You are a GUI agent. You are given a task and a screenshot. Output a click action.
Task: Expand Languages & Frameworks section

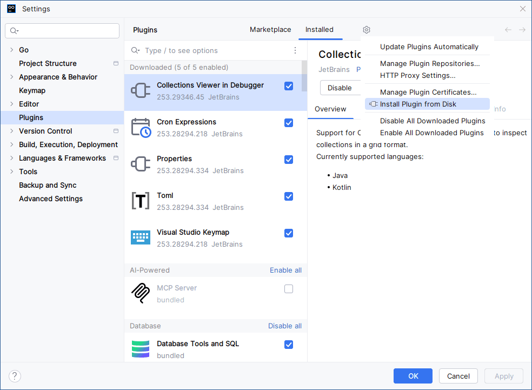click(x=12, y=158)
